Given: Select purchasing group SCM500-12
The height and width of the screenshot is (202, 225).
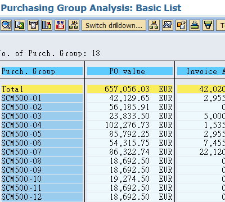Looking at the screenshot, I should tap(42, 197).
